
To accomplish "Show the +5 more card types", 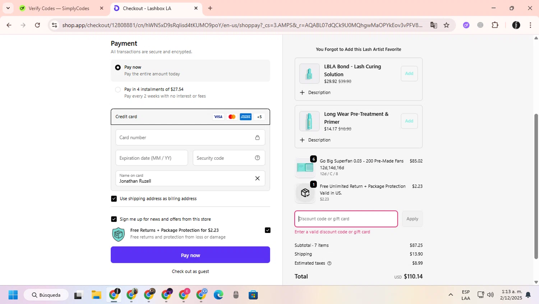I will tap(259, 117).
